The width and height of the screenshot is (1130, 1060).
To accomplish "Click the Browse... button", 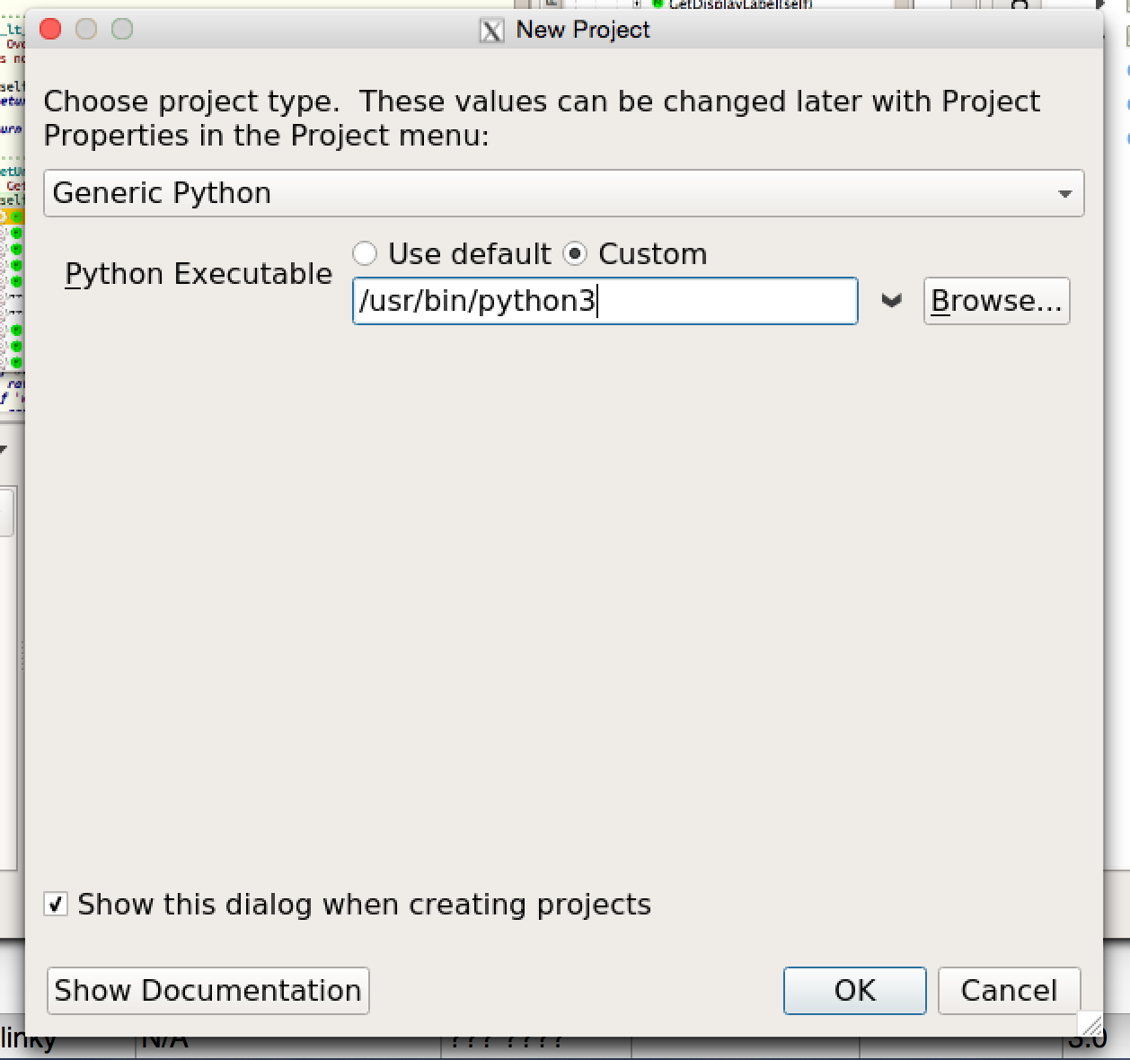I will tap(996, 301).
